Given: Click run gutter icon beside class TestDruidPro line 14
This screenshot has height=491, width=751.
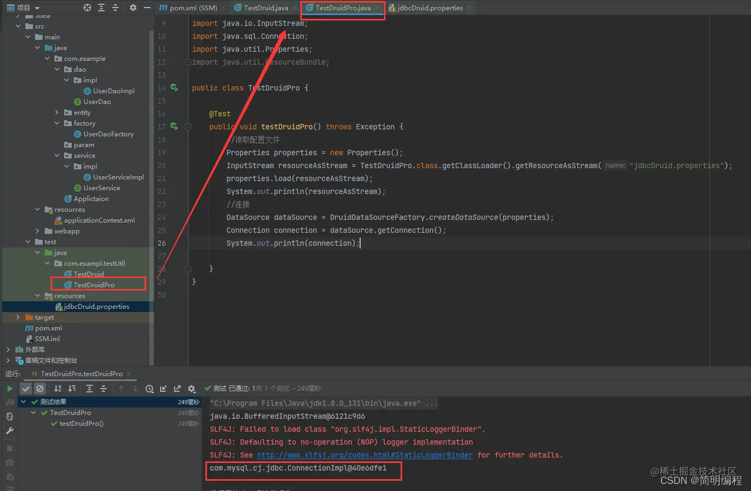Looking at the screenshot, I should pyautogui.click(x=174, y=87).
